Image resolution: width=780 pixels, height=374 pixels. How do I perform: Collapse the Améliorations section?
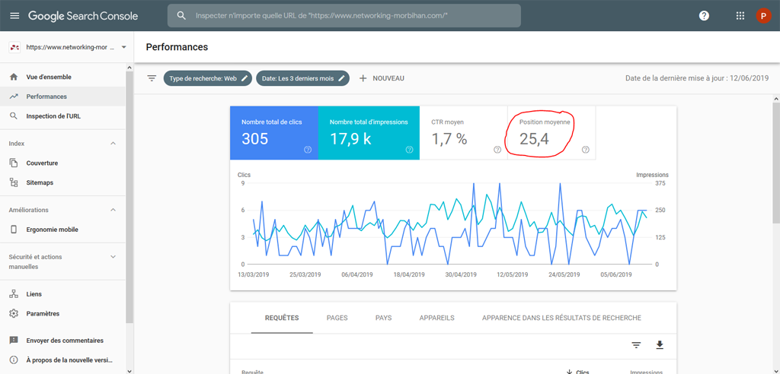pos(113,210)
